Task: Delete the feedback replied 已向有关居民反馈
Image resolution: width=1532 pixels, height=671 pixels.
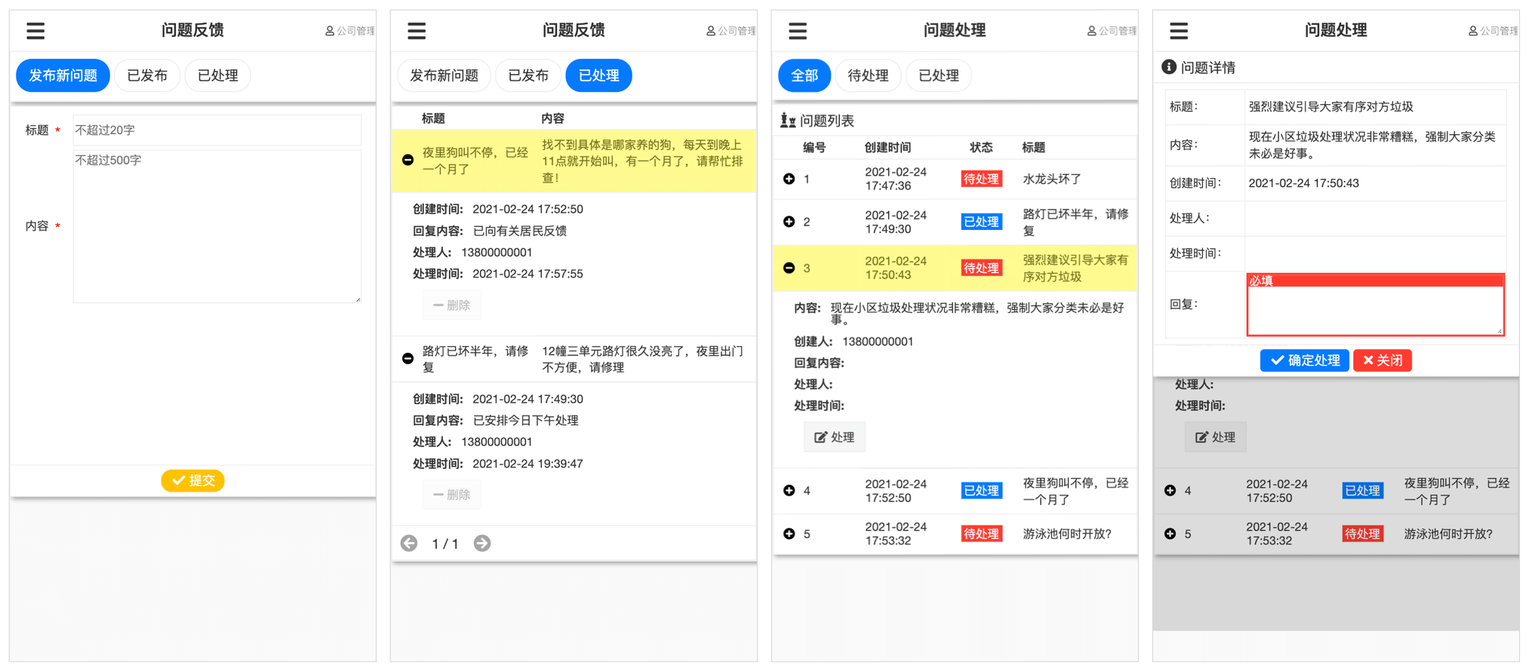Action: 451,305
